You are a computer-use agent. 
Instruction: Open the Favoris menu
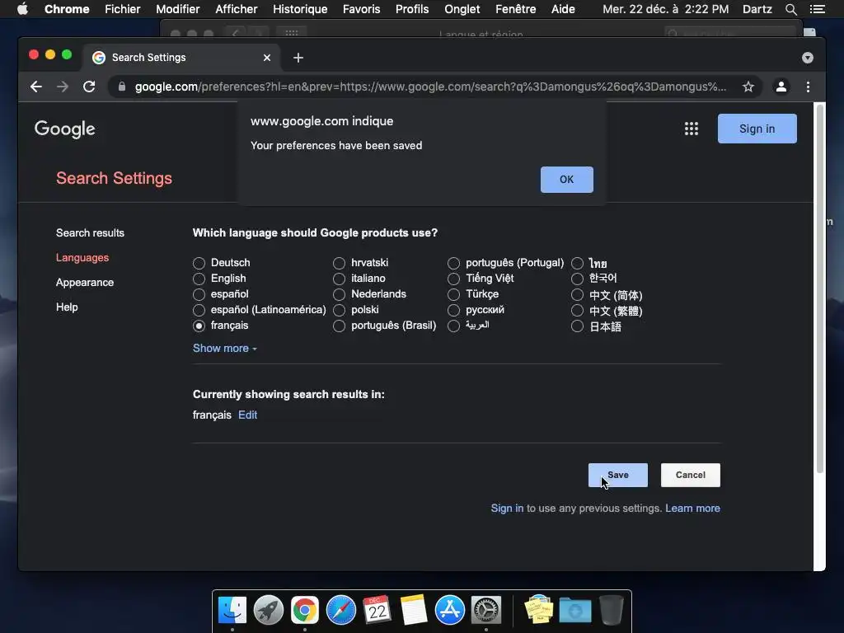click(361, 9)
